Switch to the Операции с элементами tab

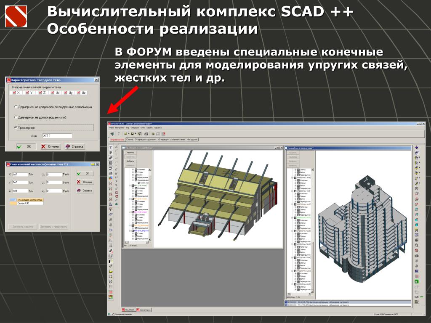click(172, 140)
